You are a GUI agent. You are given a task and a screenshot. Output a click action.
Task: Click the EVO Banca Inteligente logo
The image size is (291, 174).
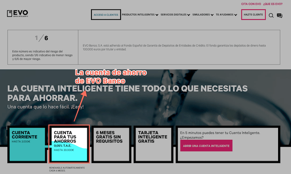(17, 13)
